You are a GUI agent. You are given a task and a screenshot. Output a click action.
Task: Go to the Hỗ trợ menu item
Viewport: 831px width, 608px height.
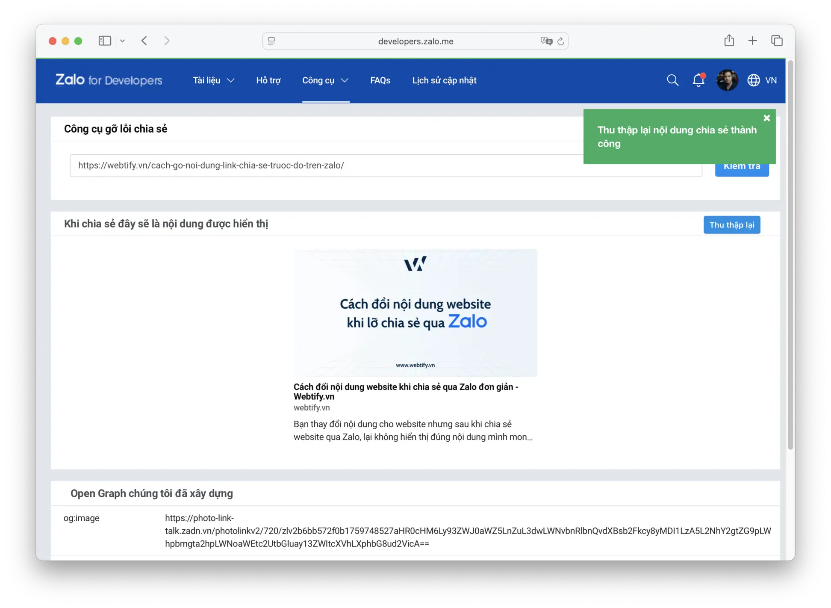268,80
